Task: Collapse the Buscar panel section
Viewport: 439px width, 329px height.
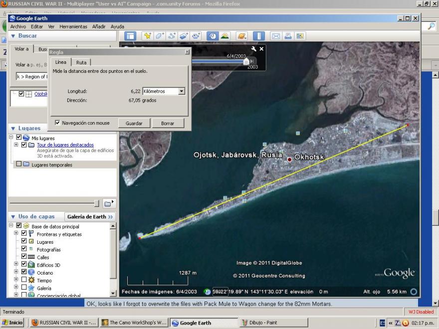Action: click(x=13, y=36)
